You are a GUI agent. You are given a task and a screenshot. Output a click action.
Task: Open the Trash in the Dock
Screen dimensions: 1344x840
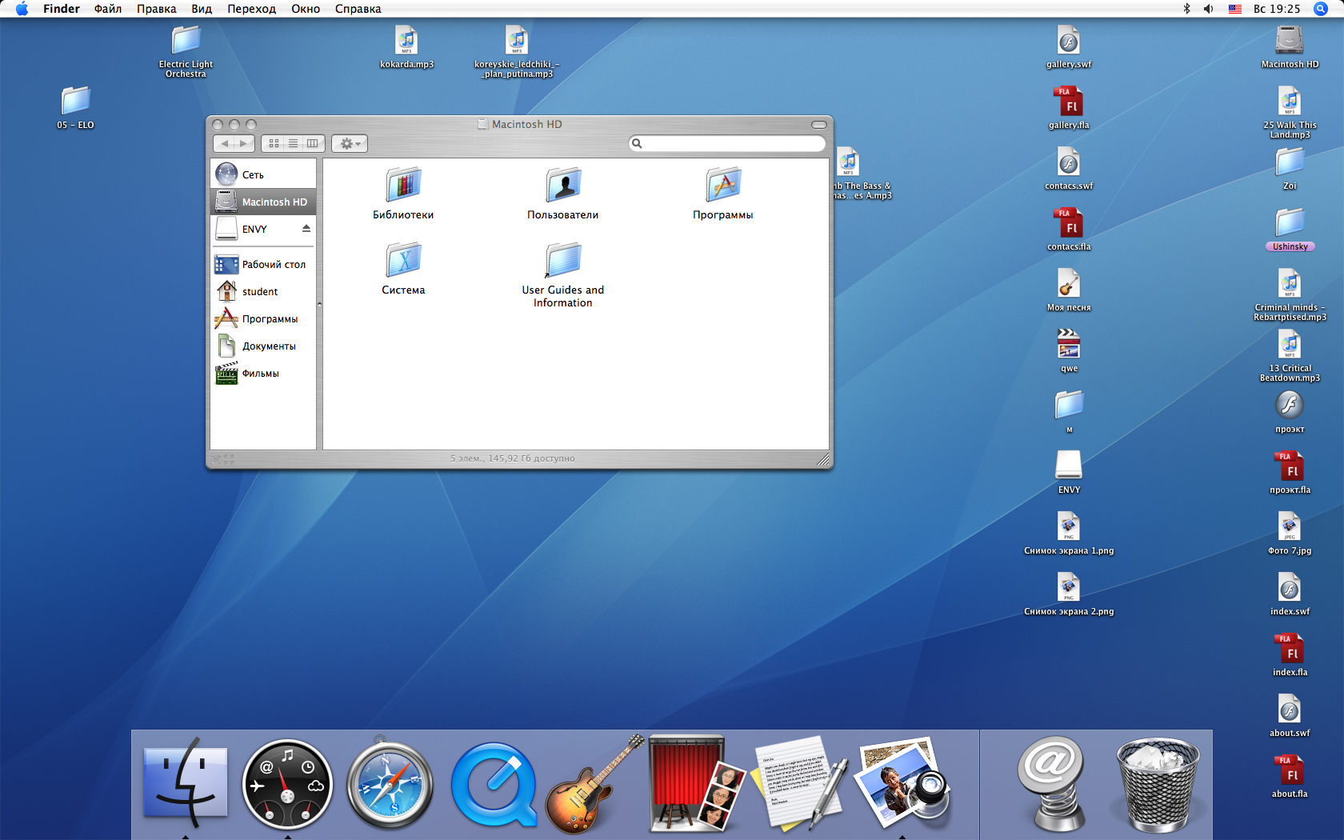[1158, 784]
